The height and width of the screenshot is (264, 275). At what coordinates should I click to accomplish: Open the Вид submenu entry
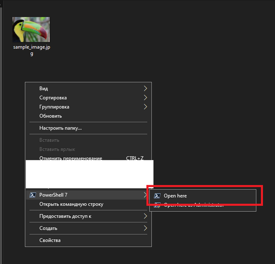tap(88, 88)
